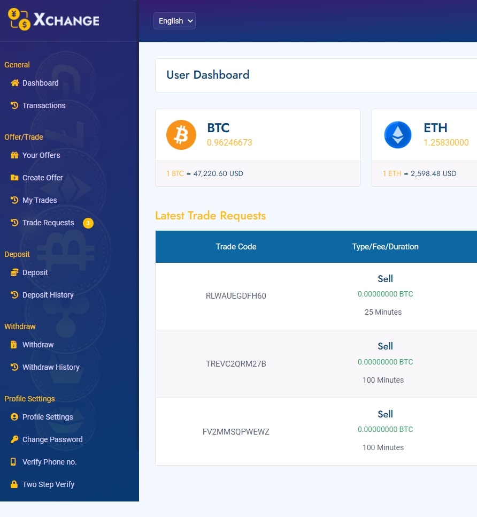Click the 25 Minutes duration value
This screenshot has width=477, height=517.
(383, 312)
